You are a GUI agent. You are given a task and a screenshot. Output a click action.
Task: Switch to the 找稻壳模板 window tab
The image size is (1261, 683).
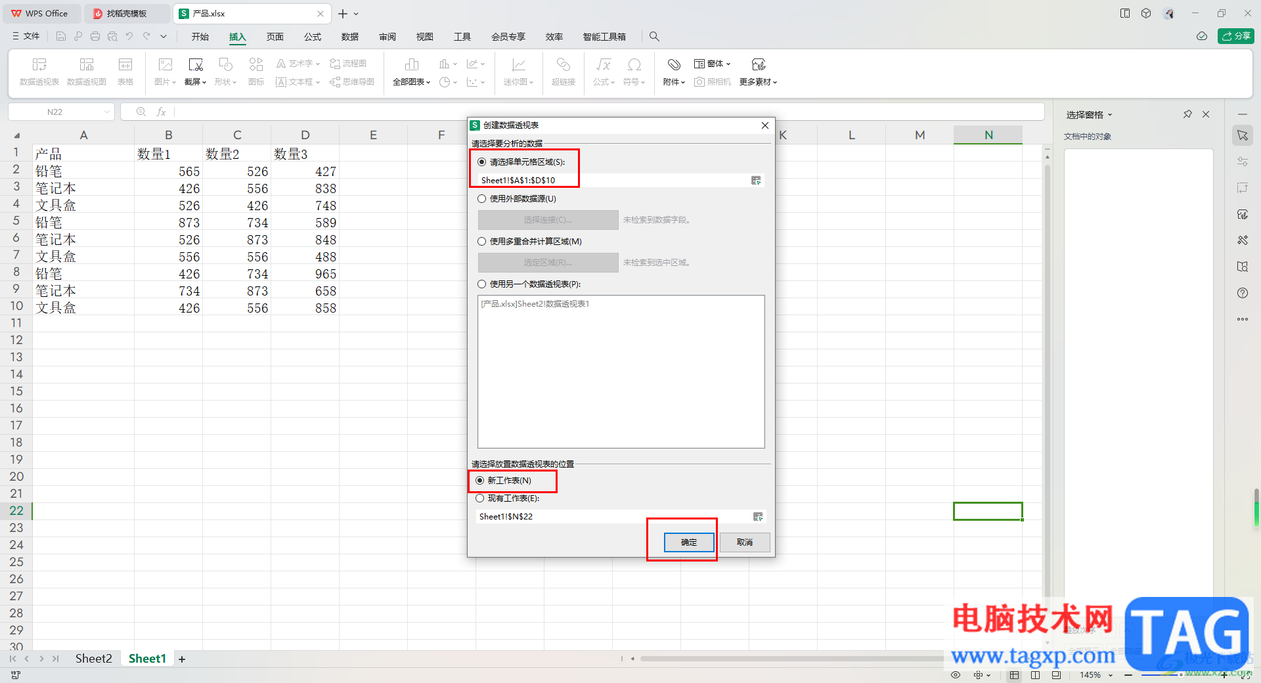point(126,13)
